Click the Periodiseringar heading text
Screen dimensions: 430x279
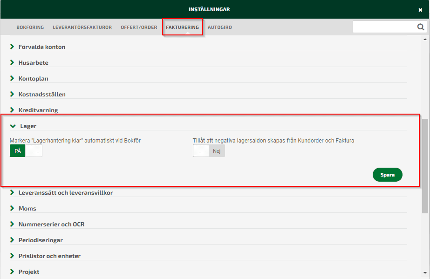tap(41, 240)
